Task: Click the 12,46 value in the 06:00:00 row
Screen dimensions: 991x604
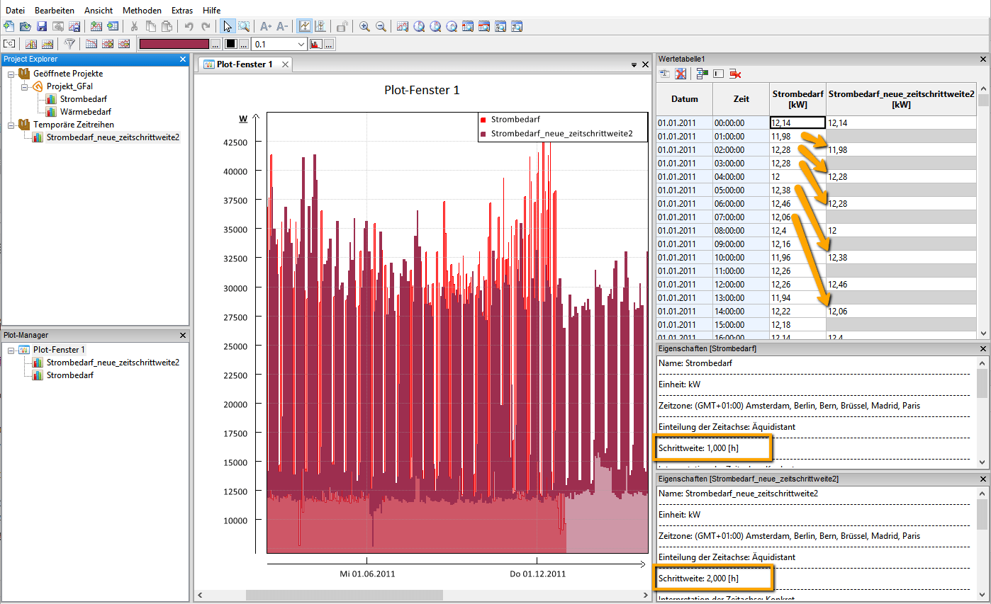Action: coord(781,203)
